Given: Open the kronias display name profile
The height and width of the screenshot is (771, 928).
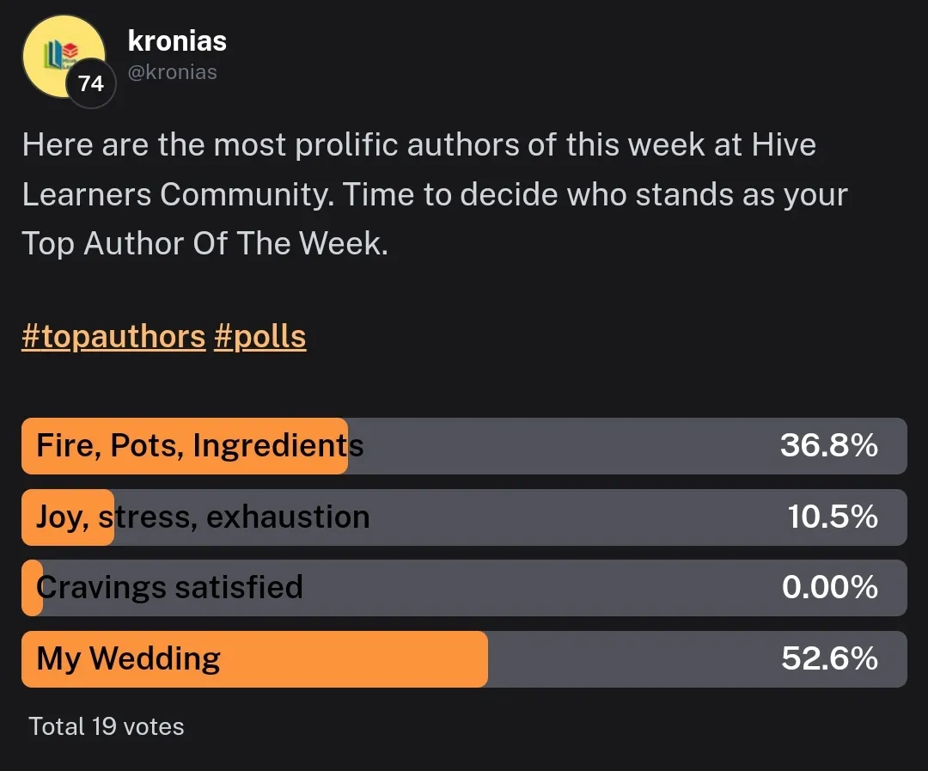Looking at the screenshot, I should click(177, 40).
